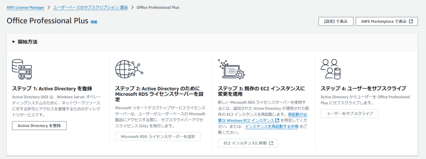Click the Office Professional Plus breadcrumb text
This screenshot has width=426, height=159.
click(x=158, y=7)
